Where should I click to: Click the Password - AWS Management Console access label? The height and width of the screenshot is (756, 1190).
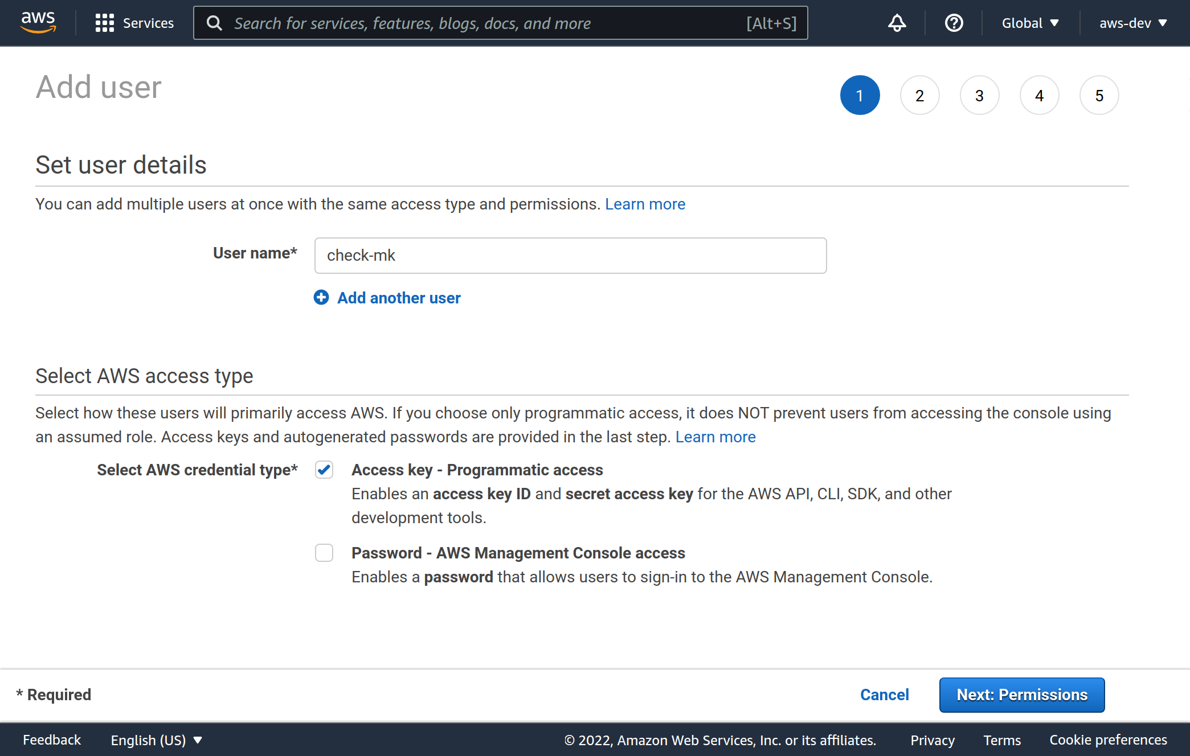pyautogui.click(x=518, y=553)
